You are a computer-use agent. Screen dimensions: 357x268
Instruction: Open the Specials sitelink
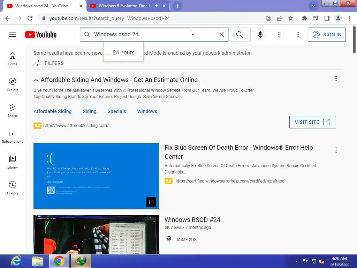point(117,111)
